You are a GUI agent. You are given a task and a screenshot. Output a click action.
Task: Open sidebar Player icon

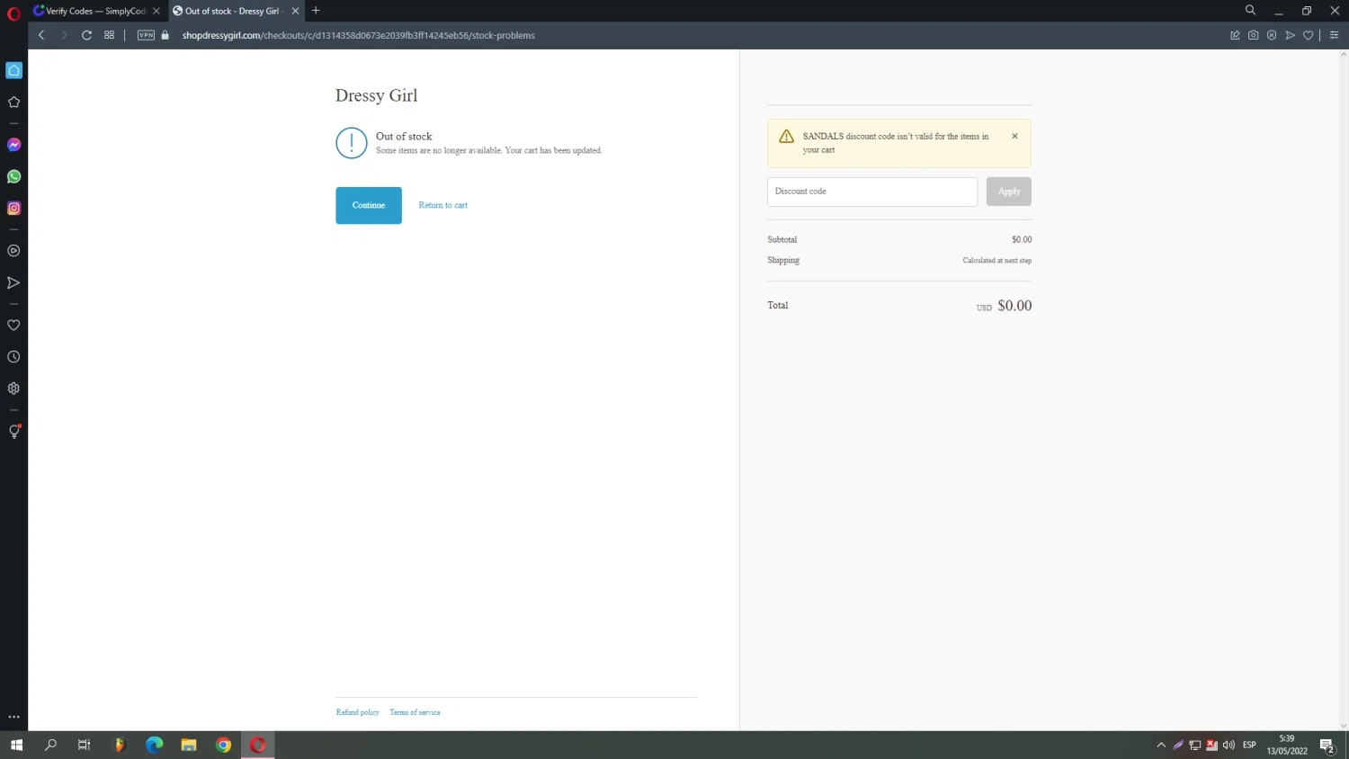pyautogui.click(x=13, y=251)
